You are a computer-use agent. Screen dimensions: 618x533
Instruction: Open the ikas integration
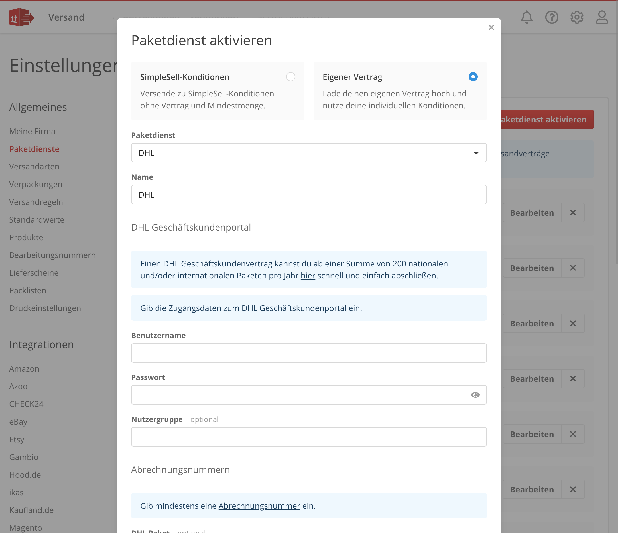tap(16, 493)
